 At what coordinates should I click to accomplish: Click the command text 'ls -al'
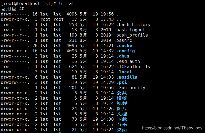pyautogui.click(x=66, y=3)
